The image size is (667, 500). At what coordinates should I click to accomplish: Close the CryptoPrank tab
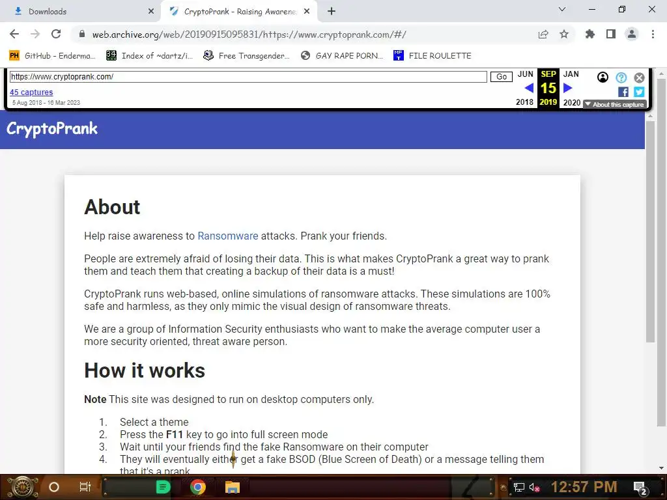[x=307, y=12]
